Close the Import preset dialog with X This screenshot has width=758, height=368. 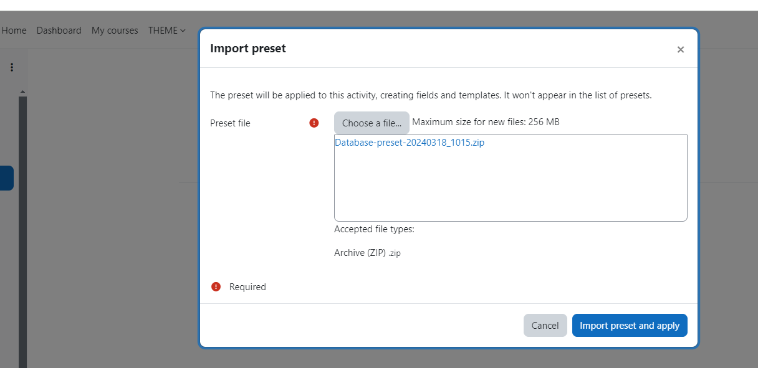click(x=681, y=50)
